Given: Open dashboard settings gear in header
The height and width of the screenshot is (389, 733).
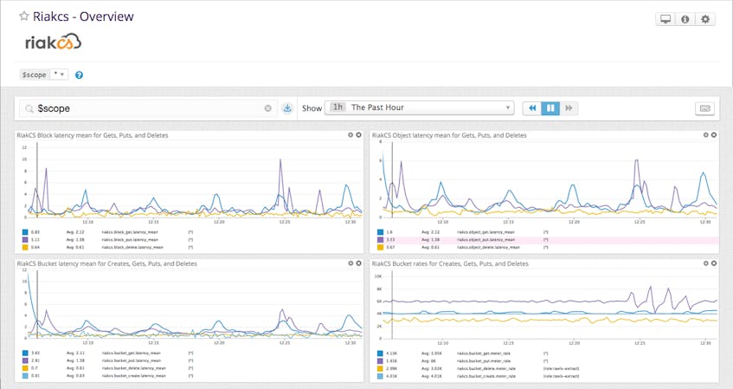Looking at the screenshot, I should click(705, 19).
